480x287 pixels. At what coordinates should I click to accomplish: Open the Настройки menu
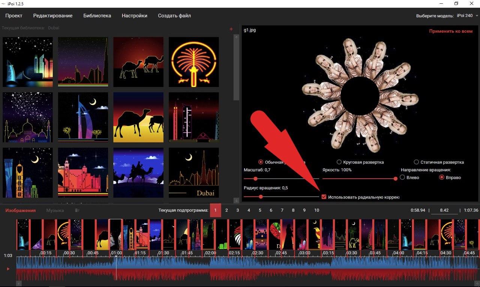135,16
